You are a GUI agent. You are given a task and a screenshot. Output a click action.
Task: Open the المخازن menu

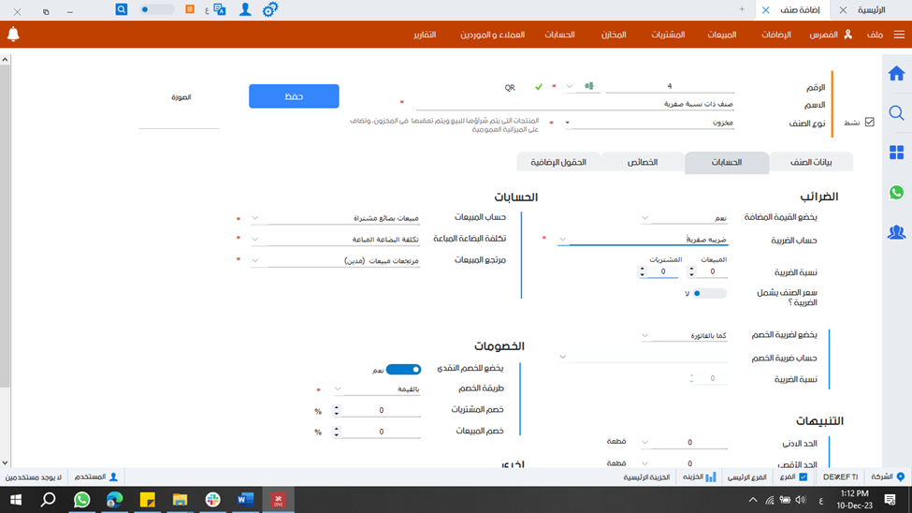tap(614, 35)
